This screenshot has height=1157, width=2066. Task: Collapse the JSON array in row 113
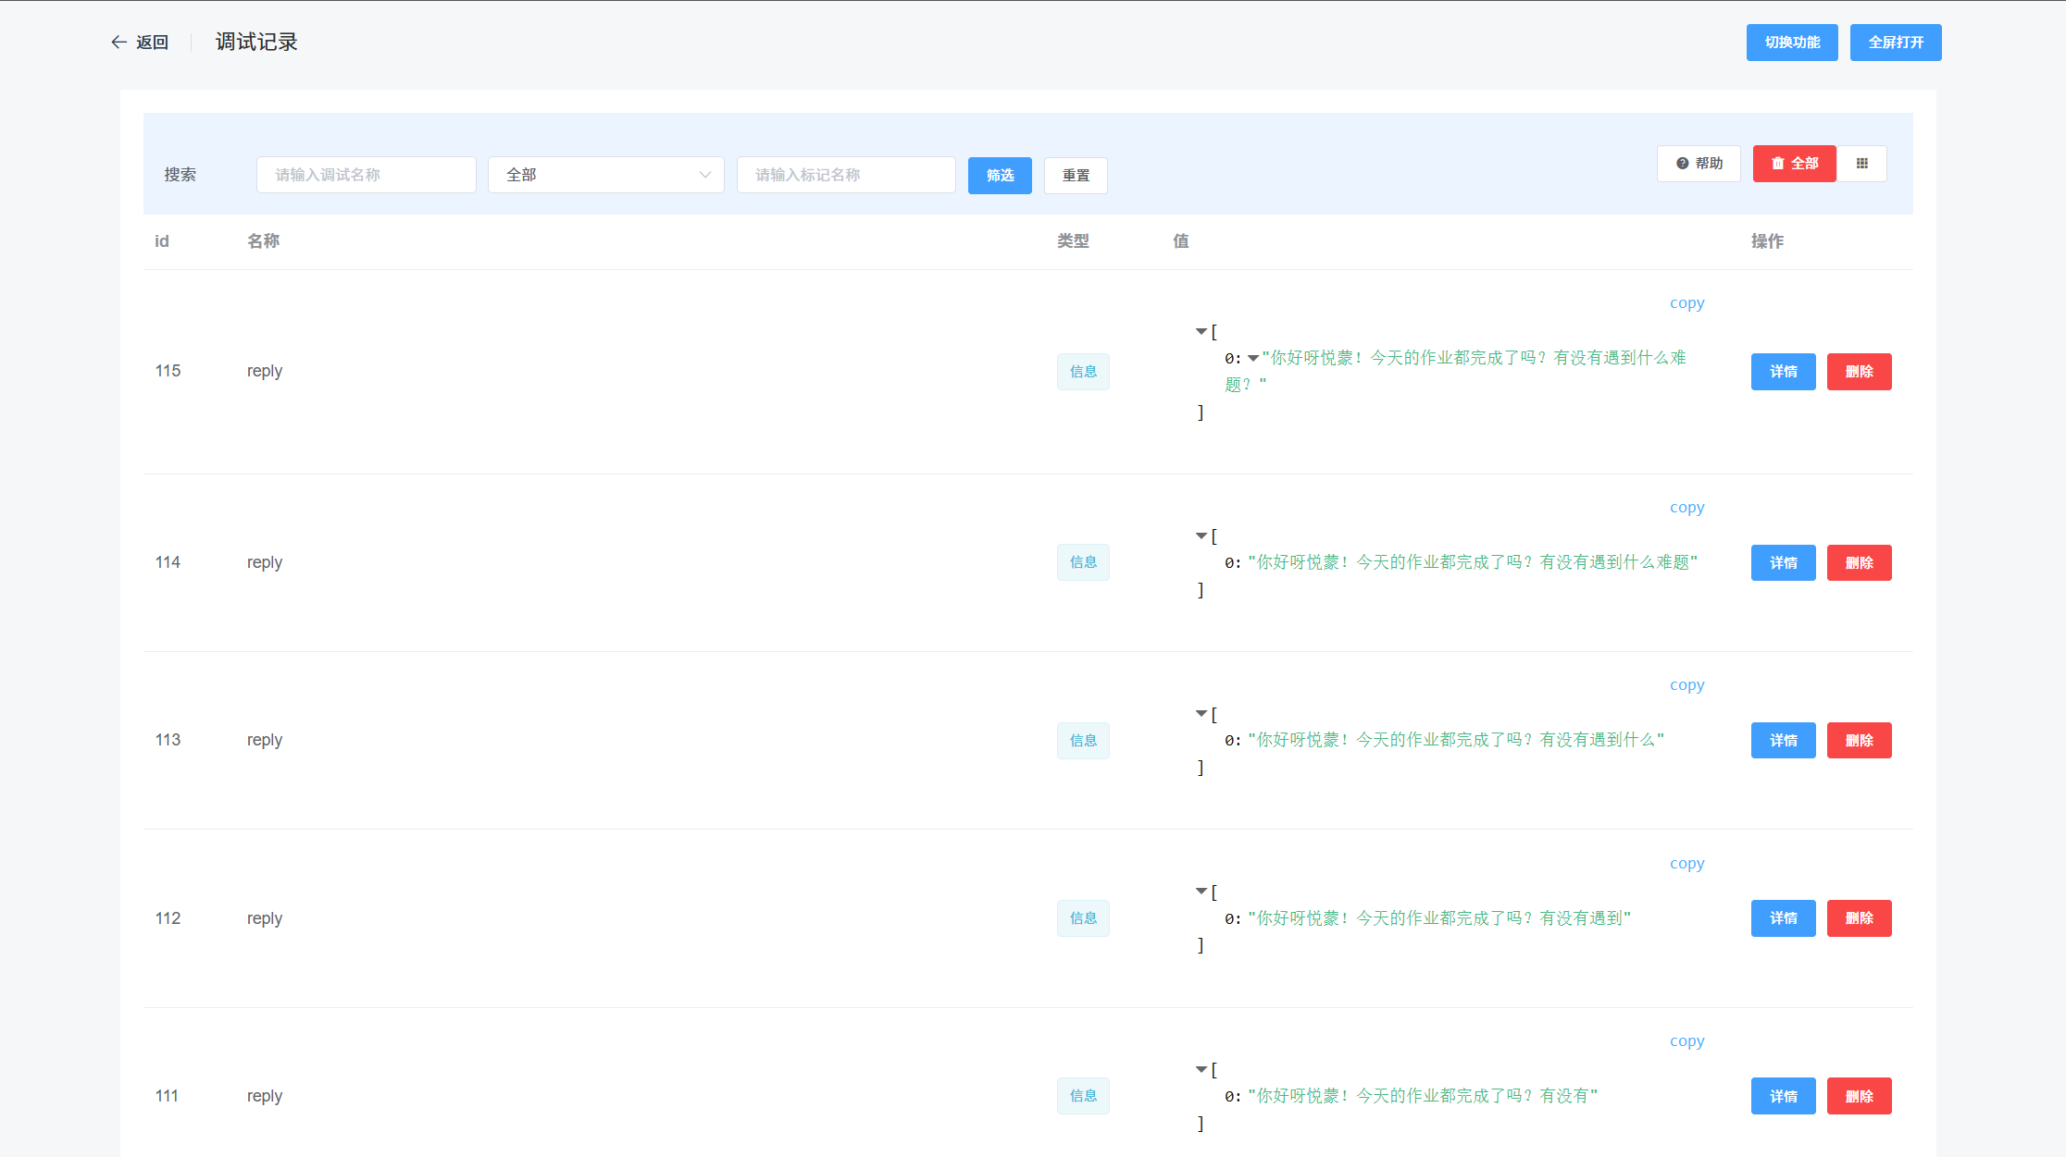click(1201, 714)
